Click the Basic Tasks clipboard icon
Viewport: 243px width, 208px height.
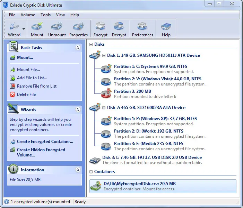(x=13, y=46)
